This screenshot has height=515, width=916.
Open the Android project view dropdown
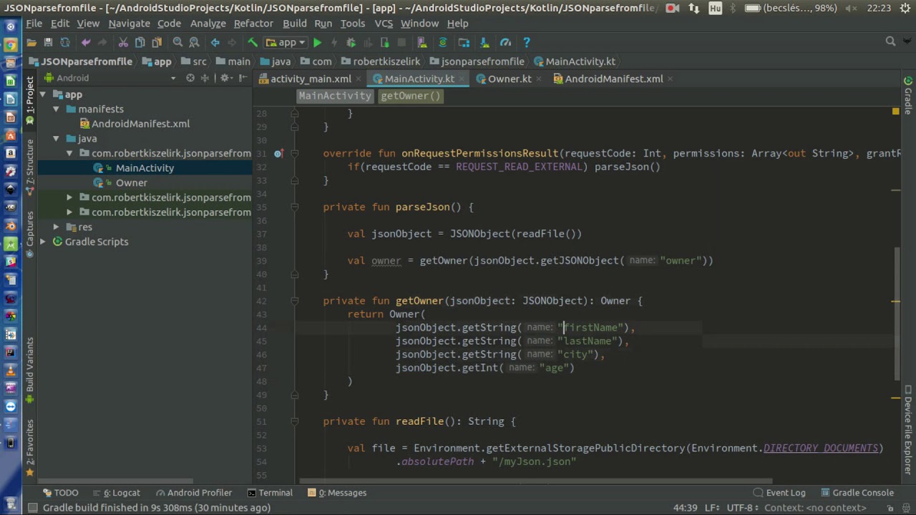110,78
